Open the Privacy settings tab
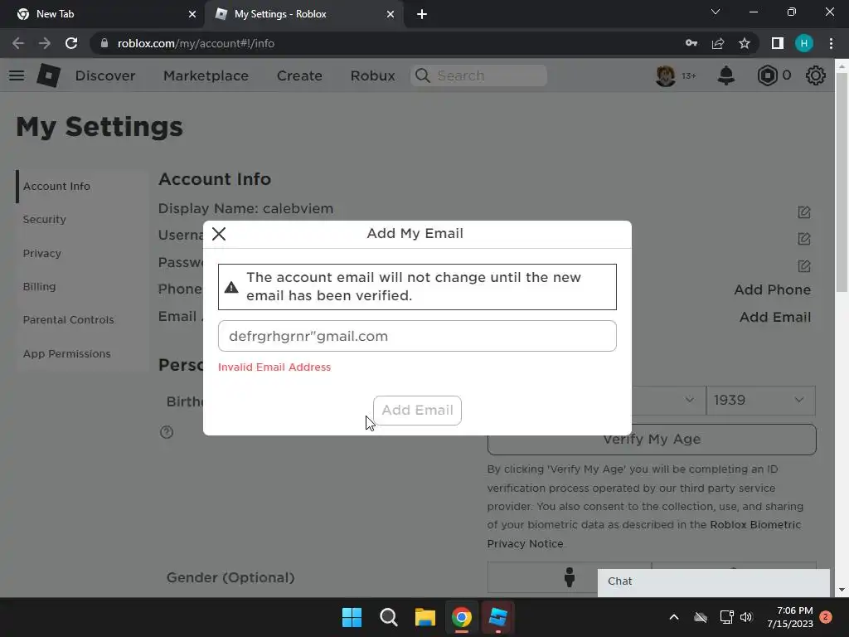The image size is (849, 637). click(41, 254)
